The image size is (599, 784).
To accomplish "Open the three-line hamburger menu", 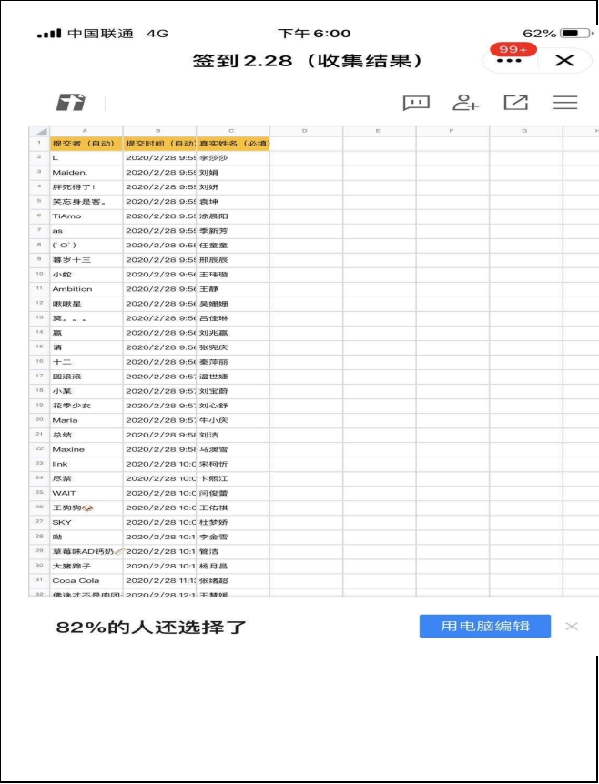I will [x=565, y=103].
